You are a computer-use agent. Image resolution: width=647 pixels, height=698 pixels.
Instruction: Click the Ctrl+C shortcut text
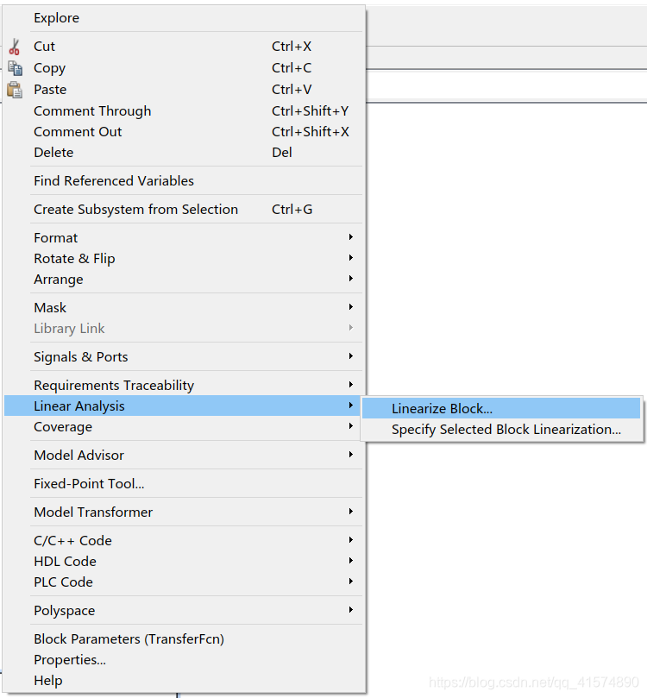click(x=292, y=67)
